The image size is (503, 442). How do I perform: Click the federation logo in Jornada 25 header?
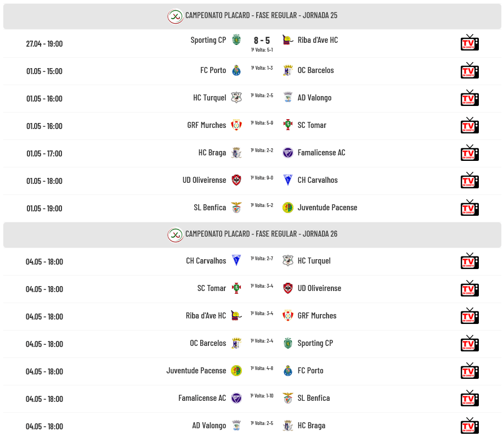coord(175,16)
